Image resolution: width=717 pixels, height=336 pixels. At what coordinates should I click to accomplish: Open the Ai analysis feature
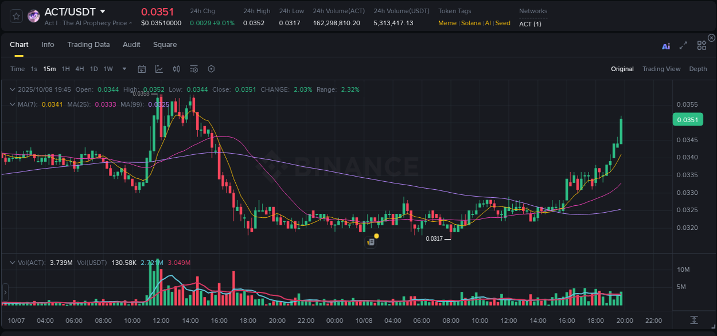point(665,45)
